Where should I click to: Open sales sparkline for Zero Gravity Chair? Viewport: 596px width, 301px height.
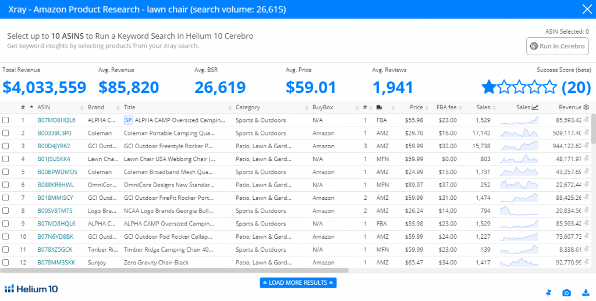(x=519, y=262)
